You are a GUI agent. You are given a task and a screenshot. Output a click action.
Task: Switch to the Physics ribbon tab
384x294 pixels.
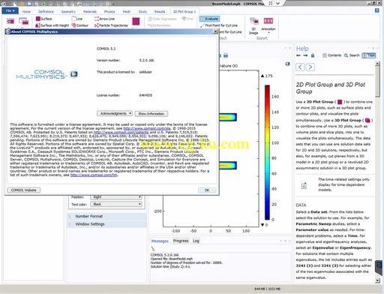tap(109, 11)
